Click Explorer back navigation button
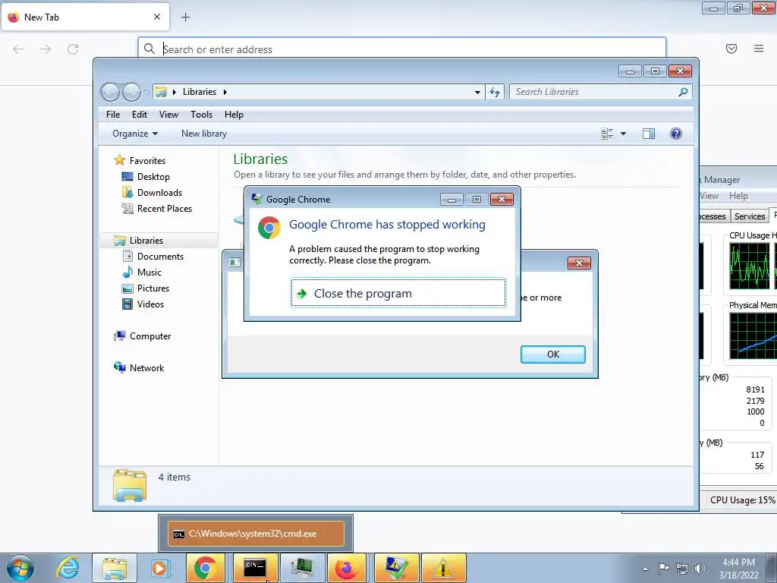The image size is (777, 583). pyautogui.click(x=110, y=92)
